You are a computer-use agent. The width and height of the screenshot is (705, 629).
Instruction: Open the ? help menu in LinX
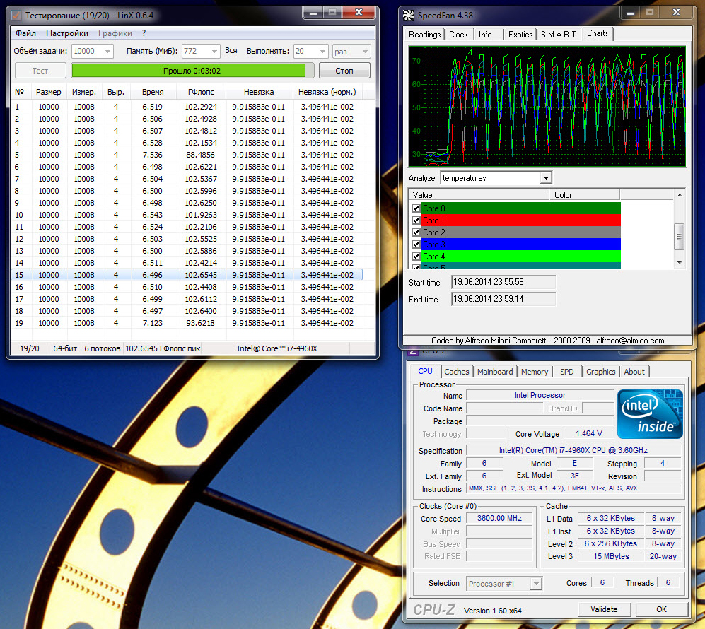coord(144,33)
